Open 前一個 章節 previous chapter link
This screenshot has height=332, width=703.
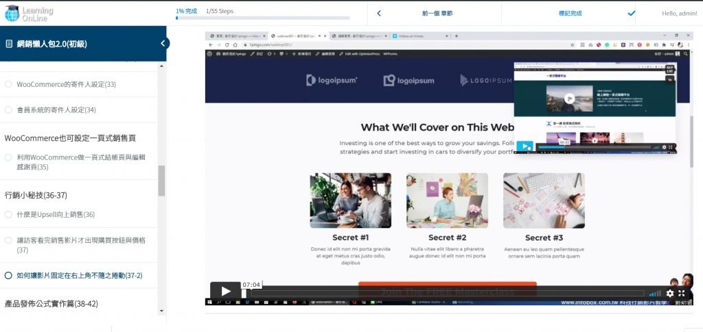point(437,14)
